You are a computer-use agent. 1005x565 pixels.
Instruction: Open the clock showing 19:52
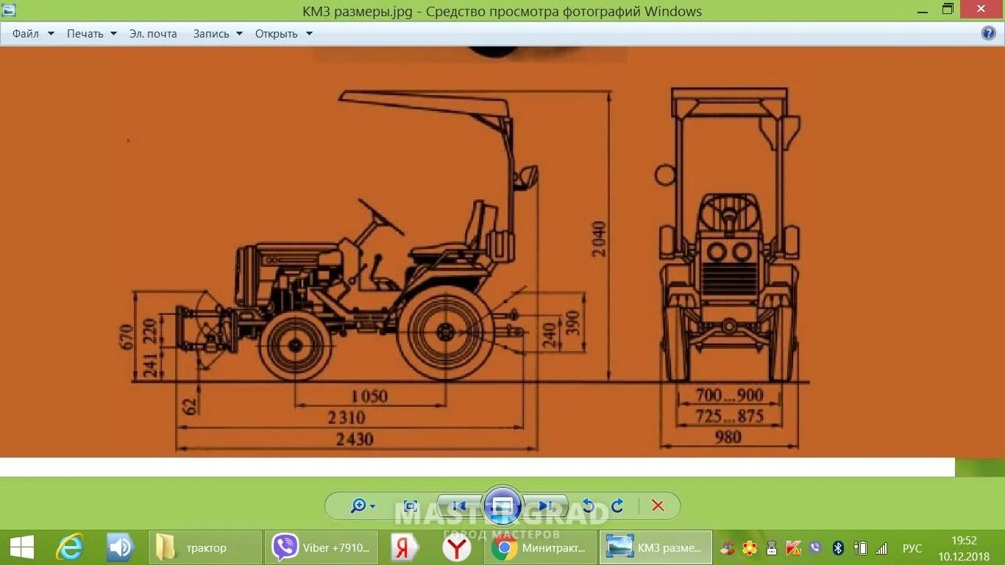coord(965,548)
